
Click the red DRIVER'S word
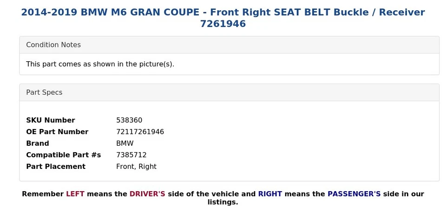147,194
